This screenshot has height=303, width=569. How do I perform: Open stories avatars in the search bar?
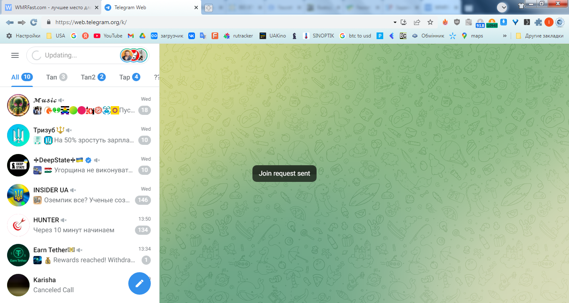coord(134,55)
